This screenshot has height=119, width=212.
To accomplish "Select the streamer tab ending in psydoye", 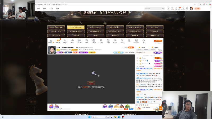I will click(96, 27).
